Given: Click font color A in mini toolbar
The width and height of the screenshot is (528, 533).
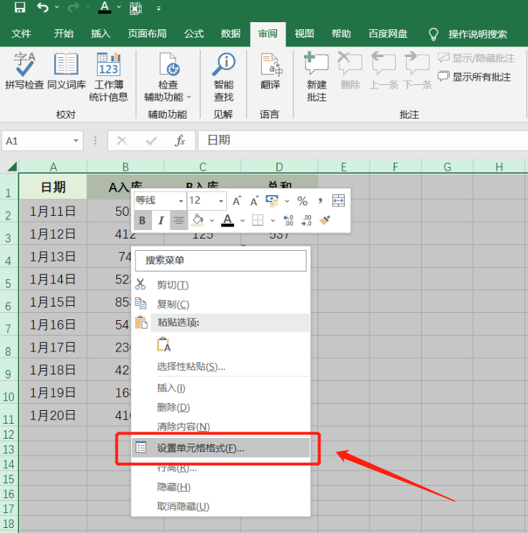Looking at the screenshot, I should (x=228, y=220).
